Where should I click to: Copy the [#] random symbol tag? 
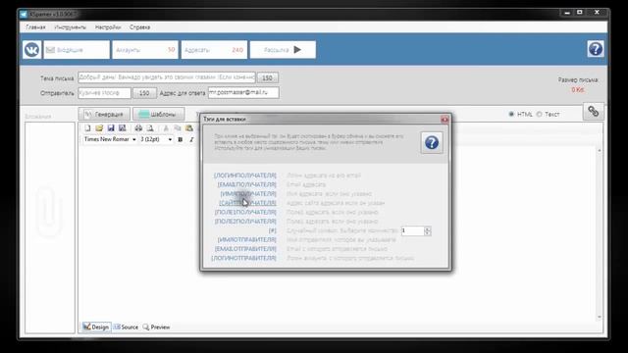click(273, 230)
